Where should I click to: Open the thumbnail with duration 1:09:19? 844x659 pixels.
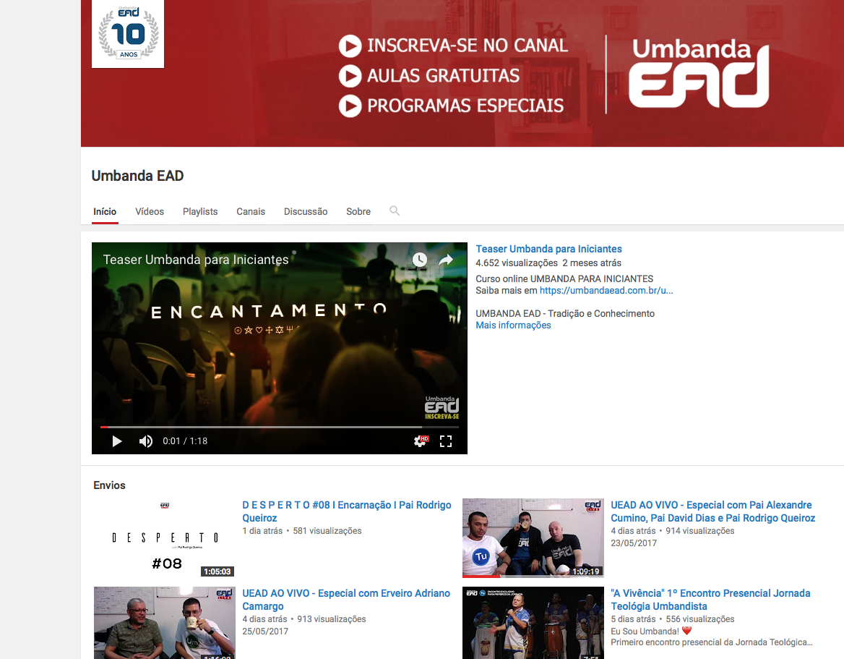click(533, 537)
